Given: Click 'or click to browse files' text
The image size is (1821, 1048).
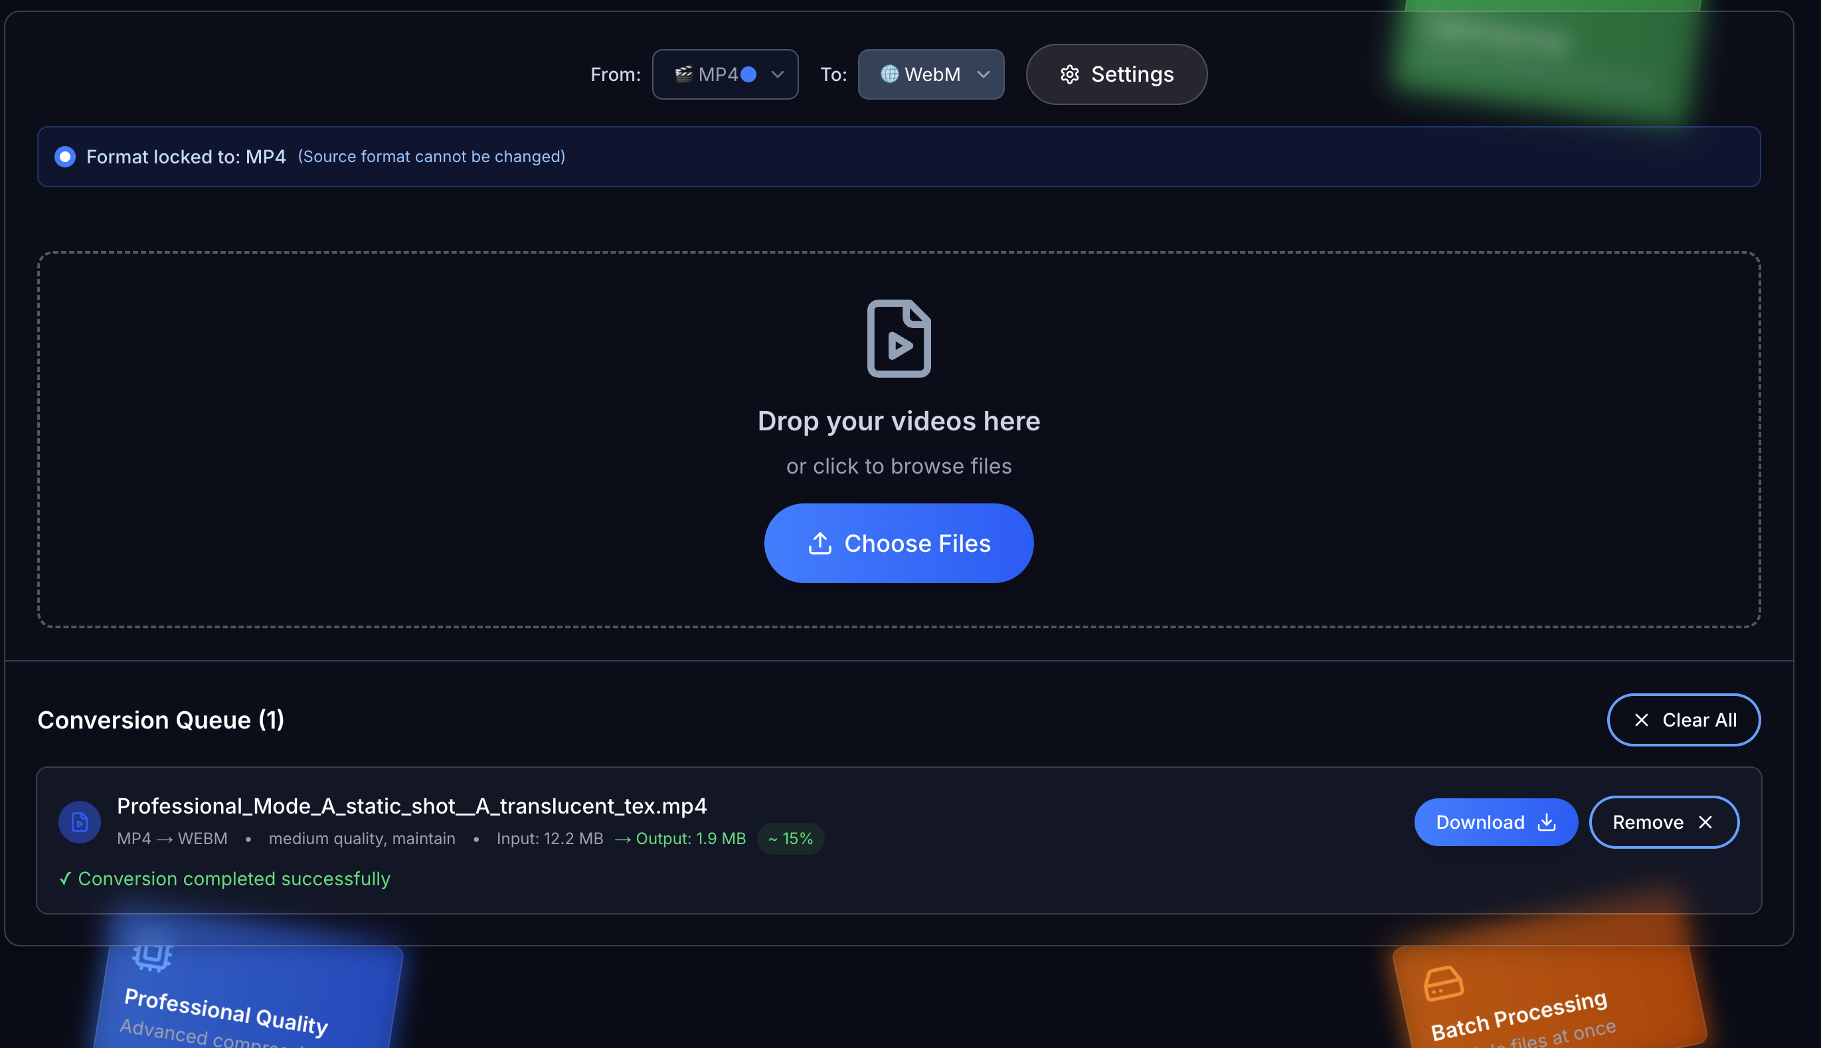Looking at the screenshot, I should [x=899, y=466].
